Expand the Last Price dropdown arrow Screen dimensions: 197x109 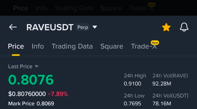click(36, 66)
